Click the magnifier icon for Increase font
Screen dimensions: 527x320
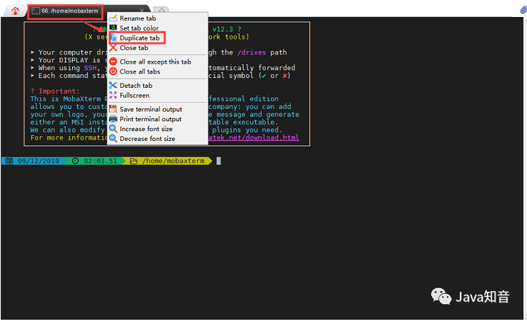[114, 129]
